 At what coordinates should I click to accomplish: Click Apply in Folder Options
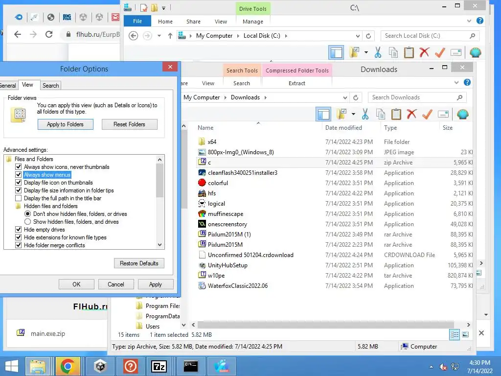point(155,284)
